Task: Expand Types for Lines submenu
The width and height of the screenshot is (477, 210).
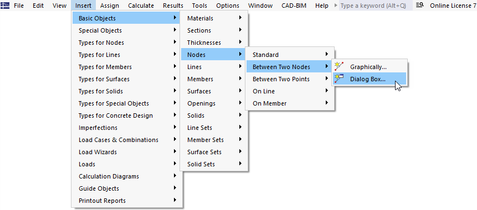Action: (x=127, y=55)
